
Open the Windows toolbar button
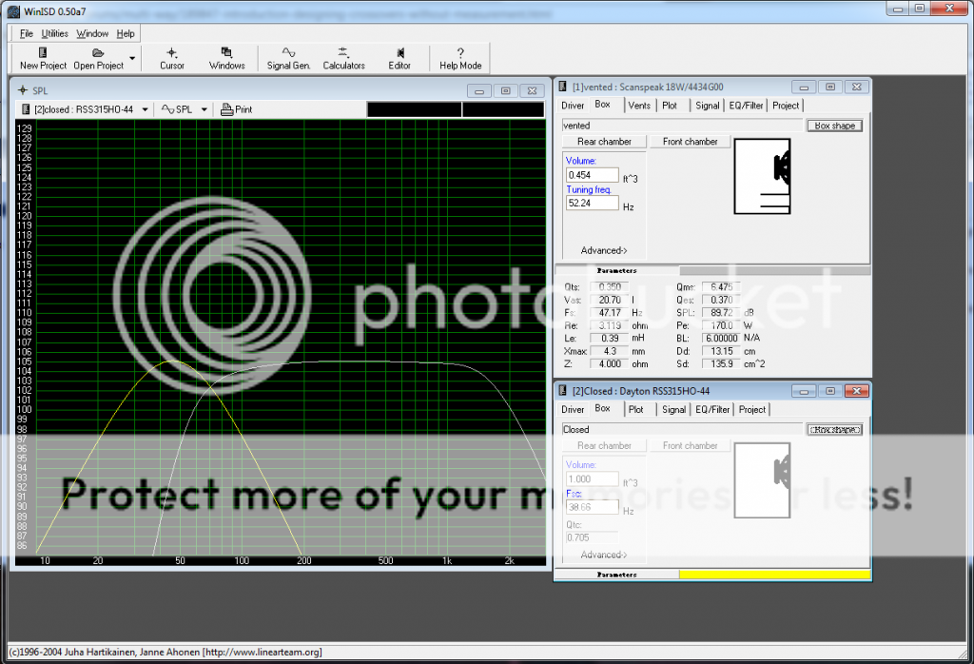[x=226, y=53]
